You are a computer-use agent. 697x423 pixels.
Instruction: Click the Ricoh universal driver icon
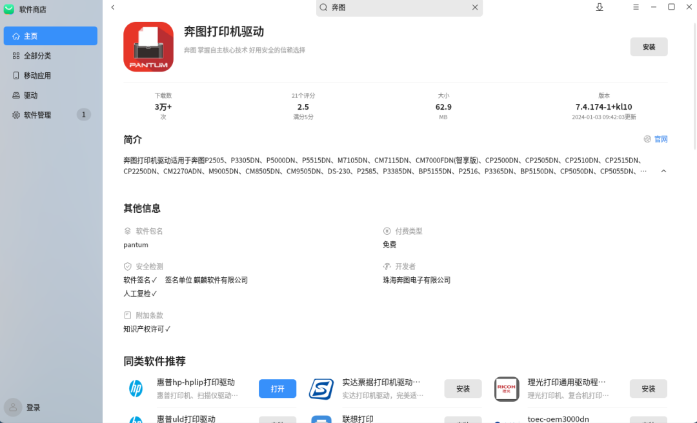(x=507, y=388)
